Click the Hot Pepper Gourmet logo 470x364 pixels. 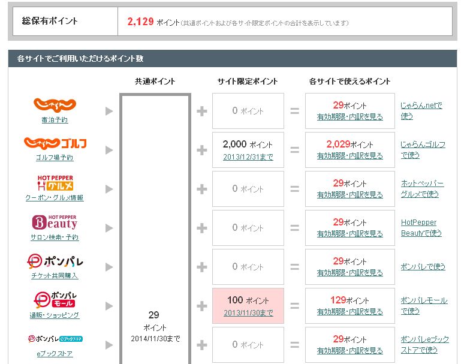tap(55, 183)
